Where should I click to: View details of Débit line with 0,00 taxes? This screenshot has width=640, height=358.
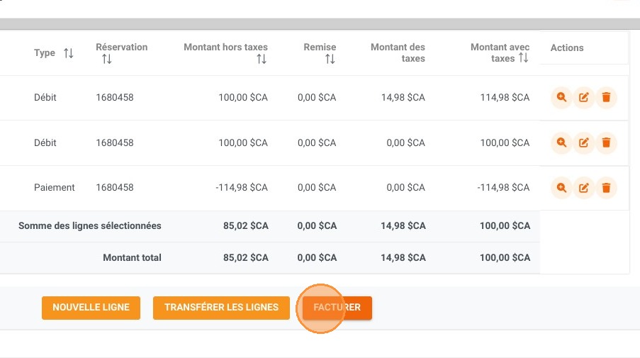561,142
